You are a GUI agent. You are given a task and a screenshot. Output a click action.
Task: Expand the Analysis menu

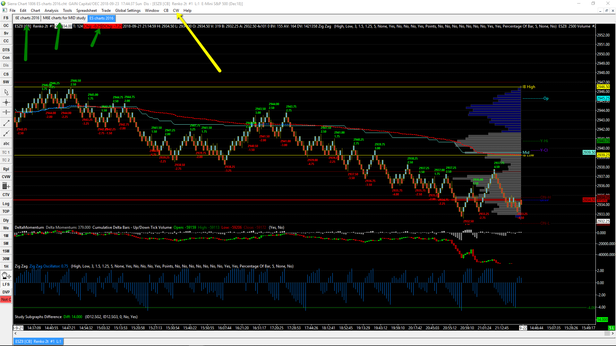[51, 11]
